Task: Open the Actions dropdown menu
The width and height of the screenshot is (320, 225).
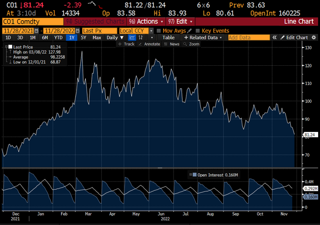Action: tap(146, 22)
